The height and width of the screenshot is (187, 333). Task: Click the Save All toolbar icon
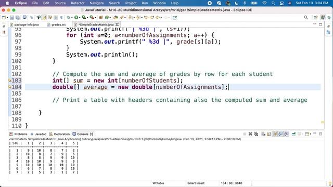[x=18, y=18]
